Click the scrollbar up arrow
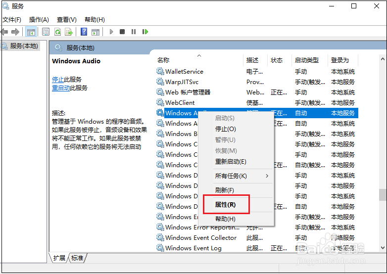The height and width of the screenshot is (274, 387). [x=383, y=59]
